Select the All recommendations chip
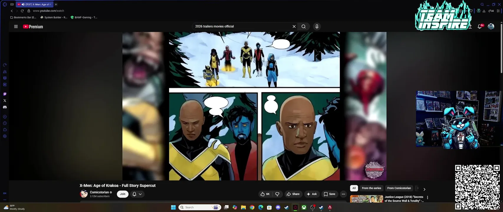The height and width of the screenshot is (212, 503). click(354, 188)
